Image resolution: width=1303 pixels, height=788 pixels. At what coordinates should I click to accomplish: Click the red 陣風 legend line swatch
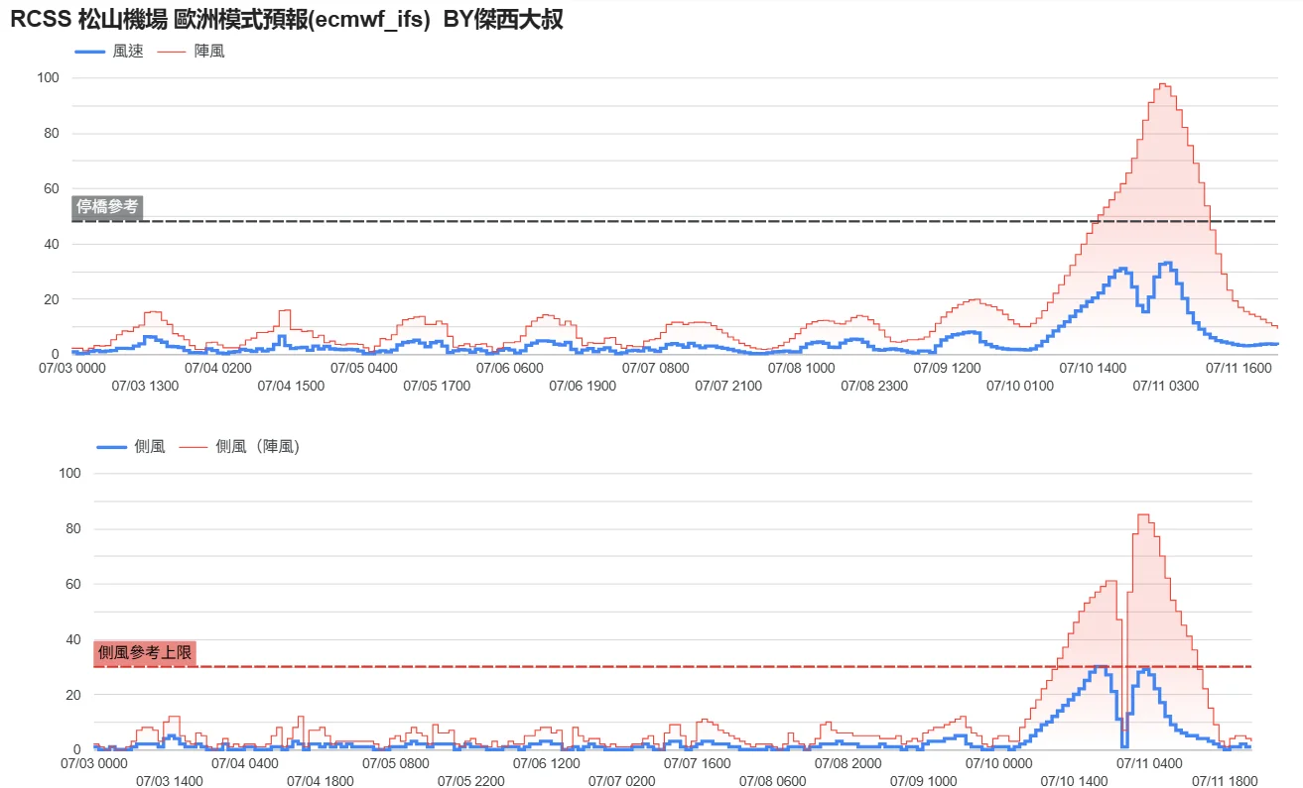174,52
